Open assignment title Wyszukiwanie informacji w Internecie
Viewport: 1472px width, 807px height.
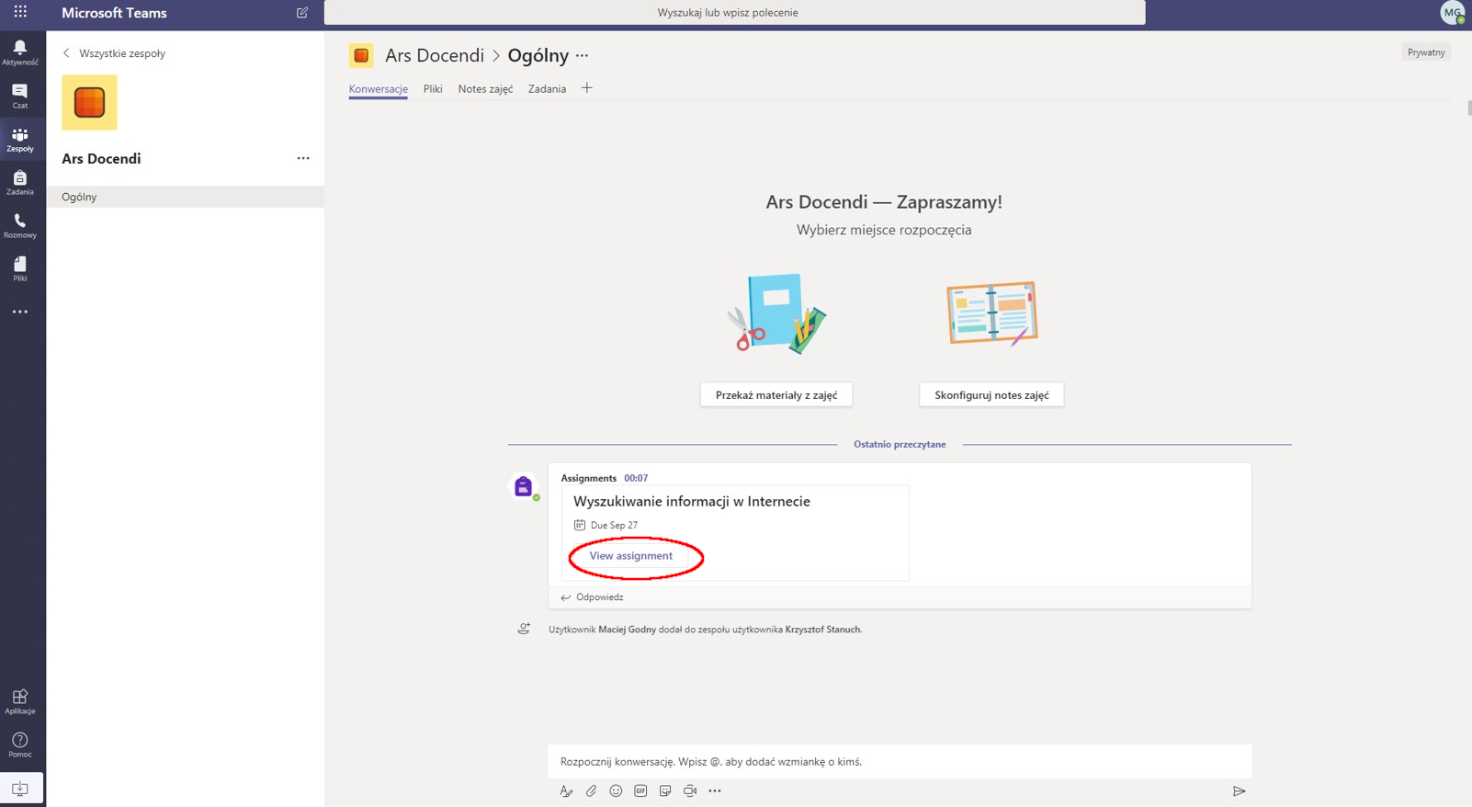pos(692,502)
